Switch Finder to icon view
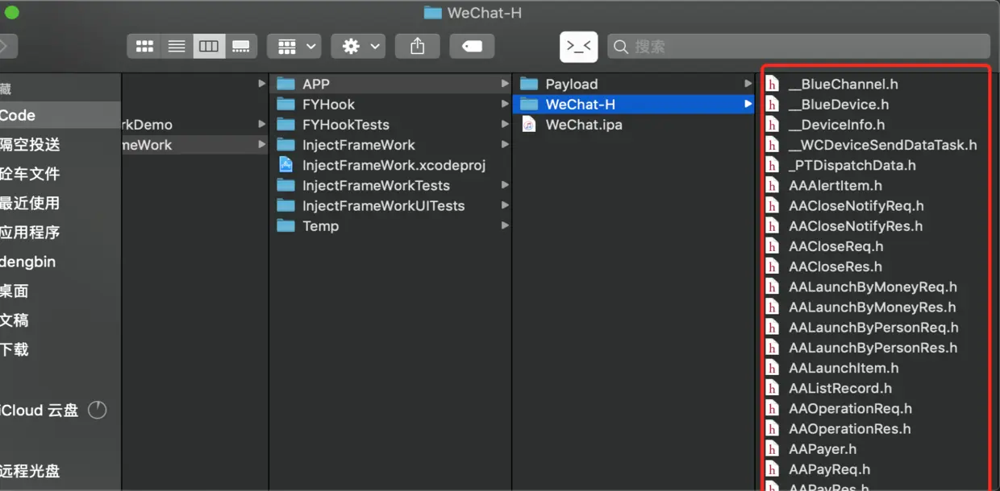This screenshot has width=1000, height=491. point(144,47)
